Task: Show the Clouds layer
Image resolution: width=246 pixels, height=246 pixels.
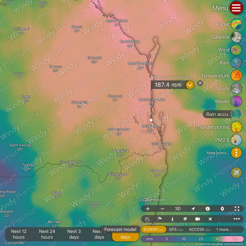Action: pyautogui.click(x=236, y=88)
